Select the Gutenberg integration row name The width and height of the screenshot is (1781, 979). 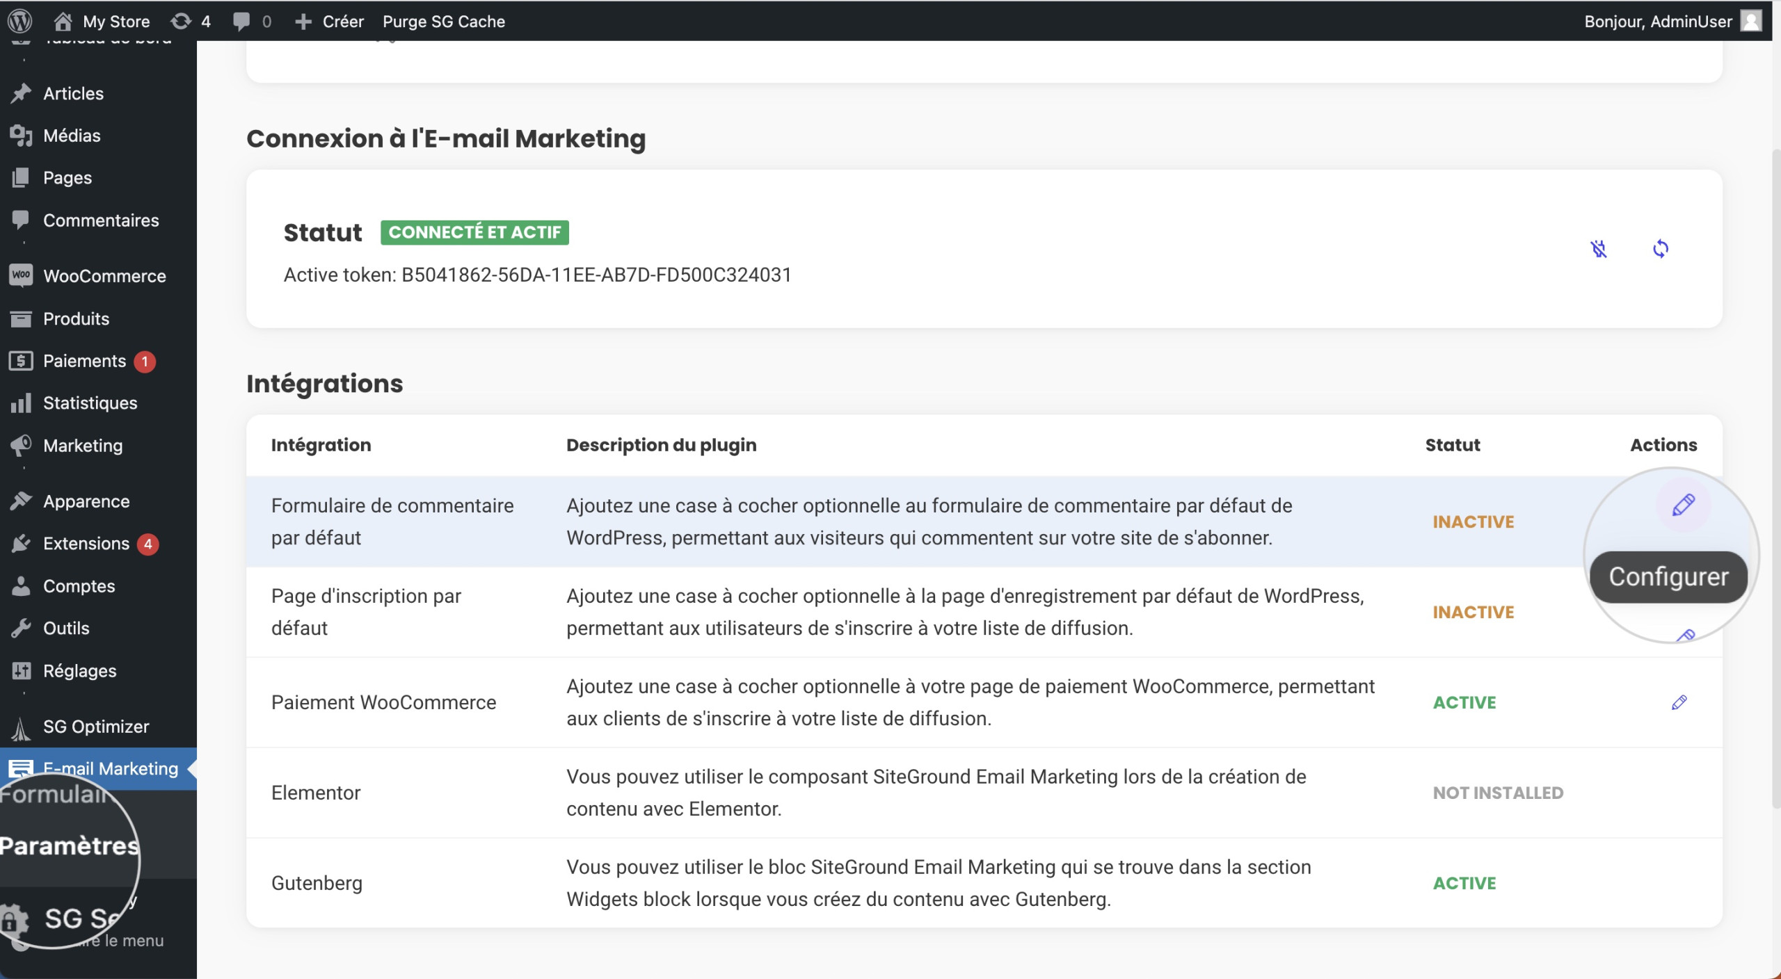[317, 883]
